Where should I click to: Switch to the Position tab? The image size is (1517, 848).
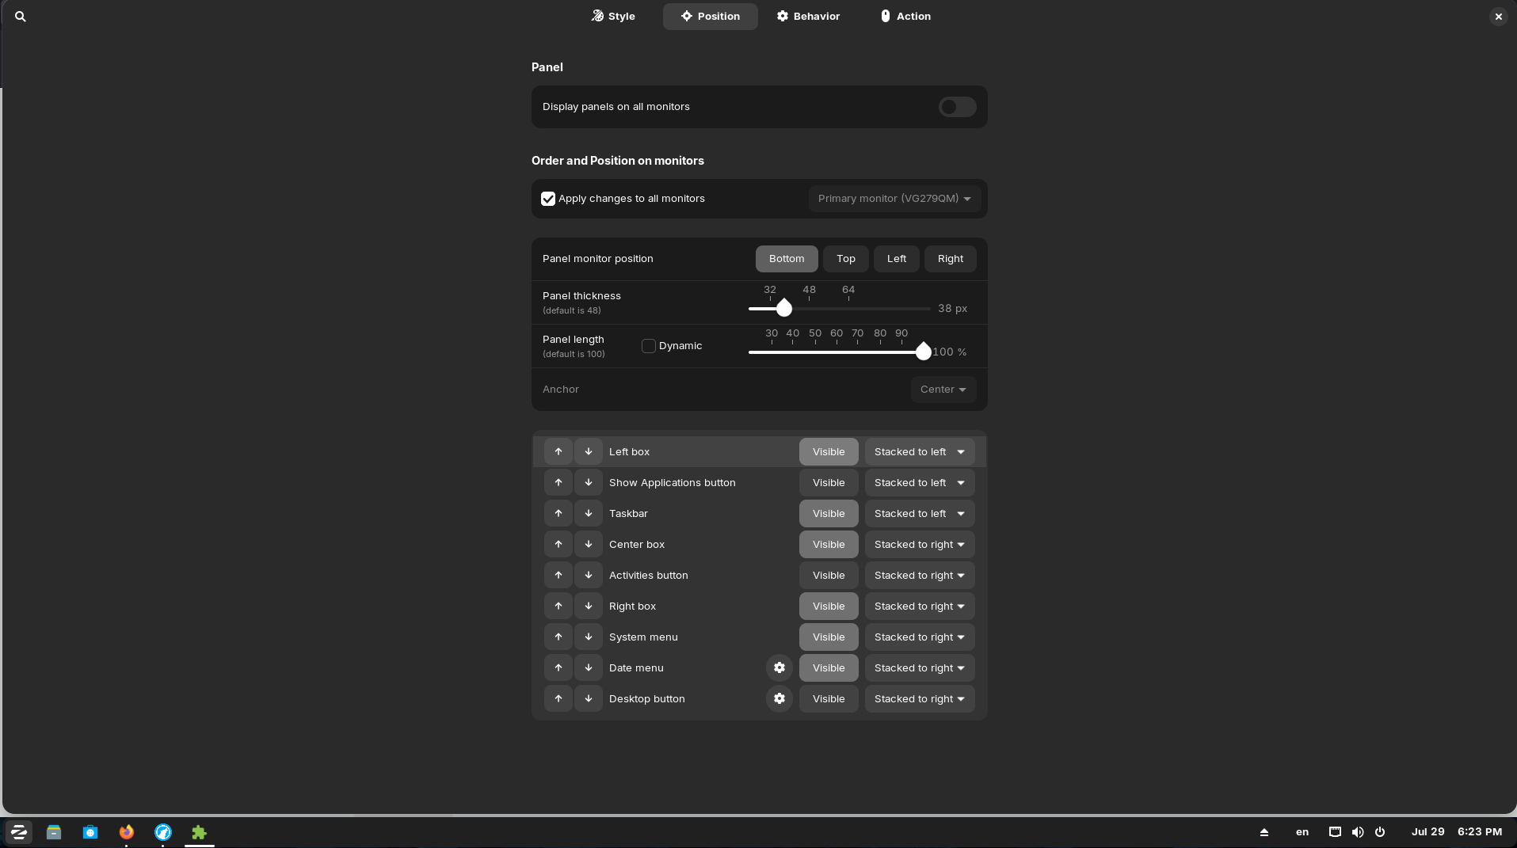pos(710,16)
